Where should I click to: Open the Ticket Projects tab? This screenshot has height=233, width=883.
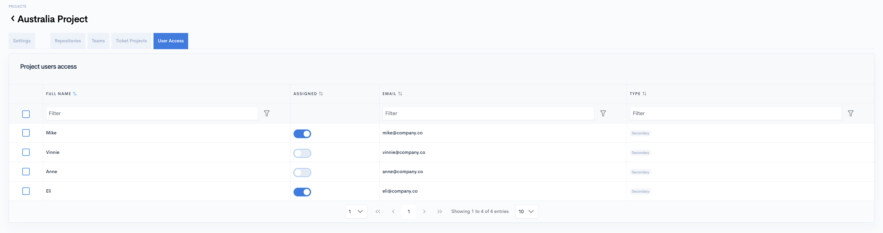point(131,41)
